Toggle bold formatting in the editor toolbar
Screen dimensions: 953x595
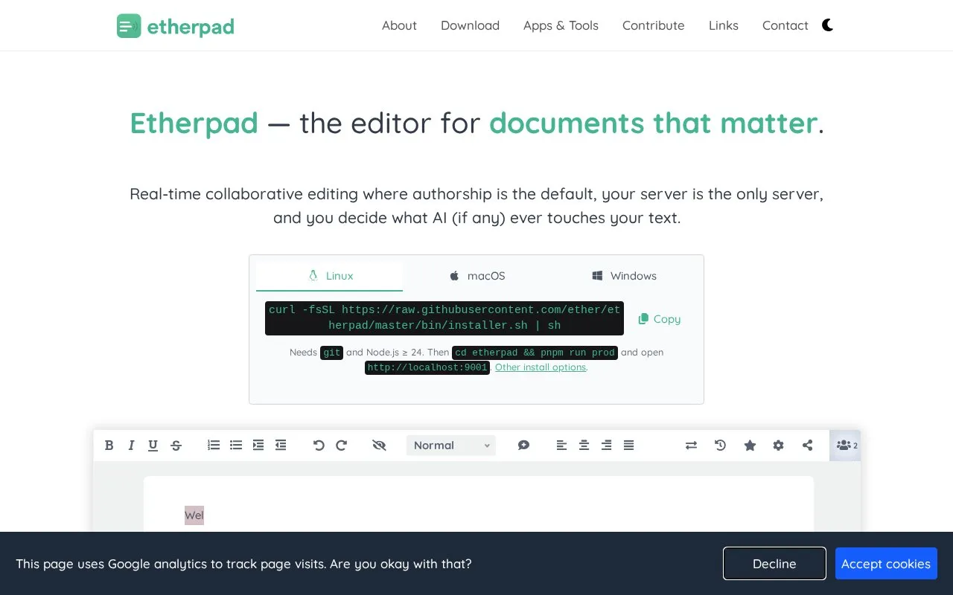109,446
